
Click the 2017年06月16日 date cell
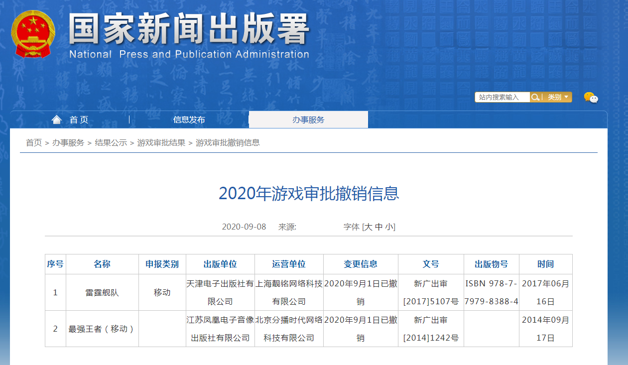coord(545,292)
